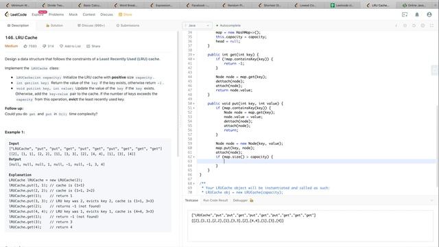Click the Medium difficulty label
The width and height of the screenshot is (439, 247).
coord(11,46)
